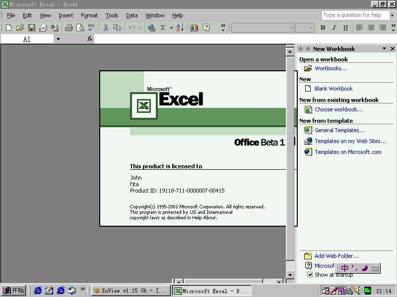Open General Templates... link

point(339,130)
